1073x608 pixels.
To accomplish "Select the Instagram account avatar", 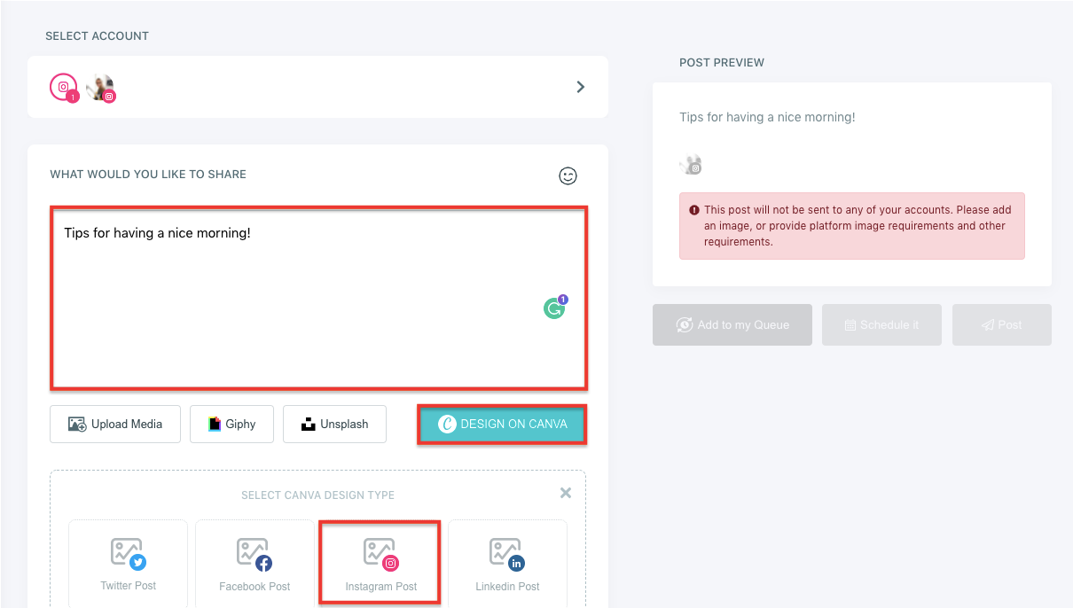I will click(62, 86).
